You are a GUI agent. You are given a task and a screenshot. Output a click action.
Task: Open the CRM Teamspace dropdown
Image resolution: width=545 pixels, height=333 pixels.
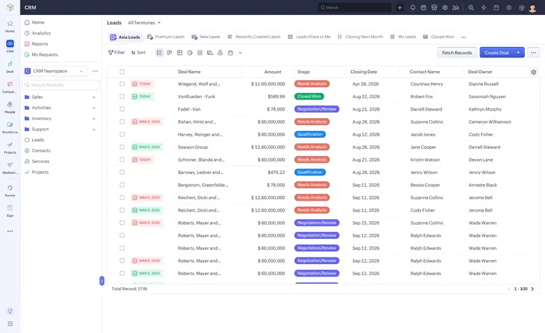coord(54,71)
